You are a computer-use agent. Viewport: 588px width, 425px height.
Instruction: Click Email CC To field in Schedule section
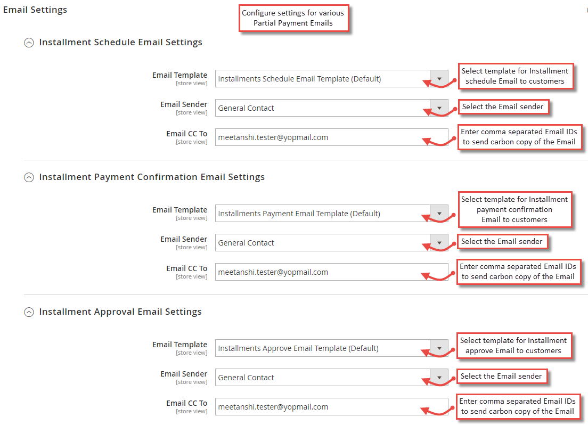coord(331,137)
